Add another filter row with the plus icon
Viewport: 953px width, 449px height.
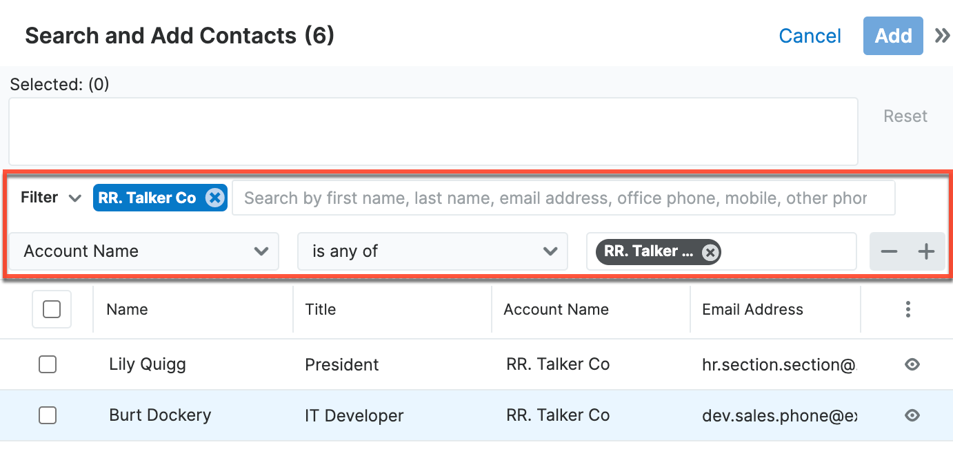pos(926,251)
